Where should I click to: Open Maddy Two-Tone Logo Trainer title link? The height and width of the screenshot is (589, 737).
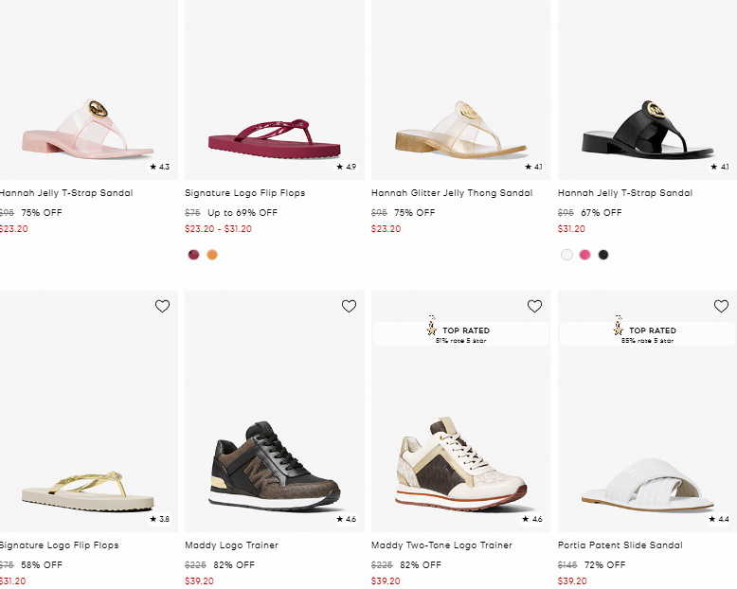(441, 545)
